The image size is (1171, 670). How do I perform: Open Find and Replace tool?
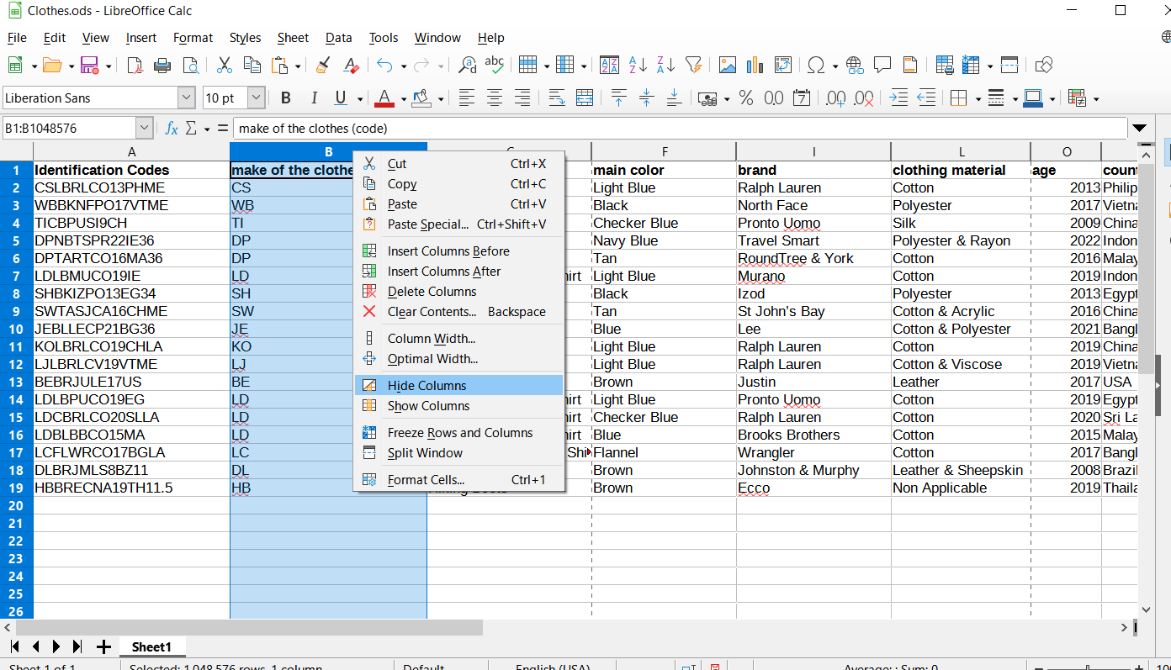click(467, 65)
